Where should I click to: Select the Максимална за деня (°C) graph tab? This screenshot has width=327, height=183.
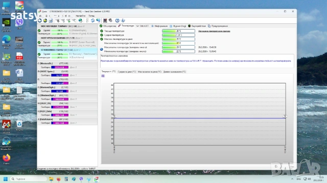point(150,72)
